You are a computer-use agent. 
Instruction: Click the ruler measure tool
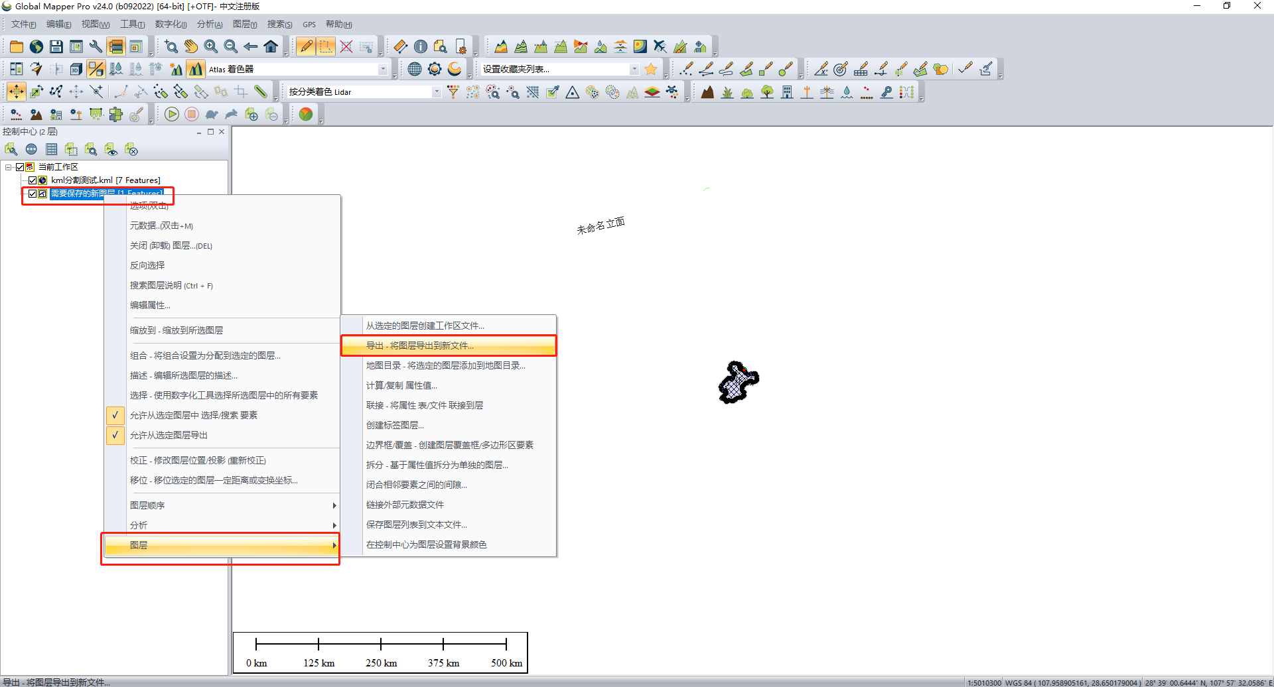pyautogui.click(x=401, y=46)
